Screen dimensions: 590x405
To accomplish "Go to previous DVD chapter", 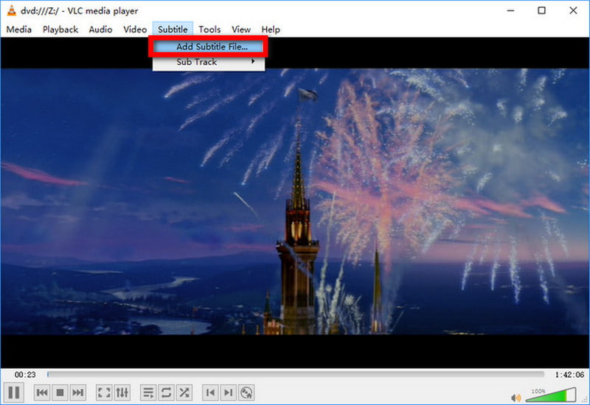I will point(210,392).
